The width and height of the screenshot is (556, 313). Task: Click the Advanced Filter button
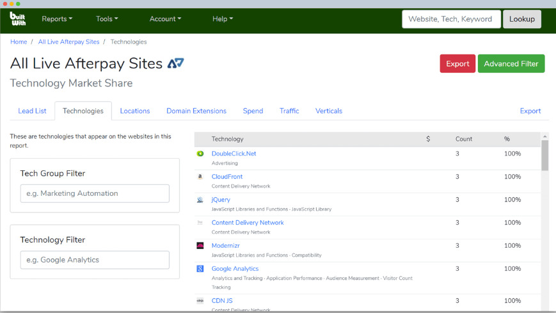click(511, 63)
